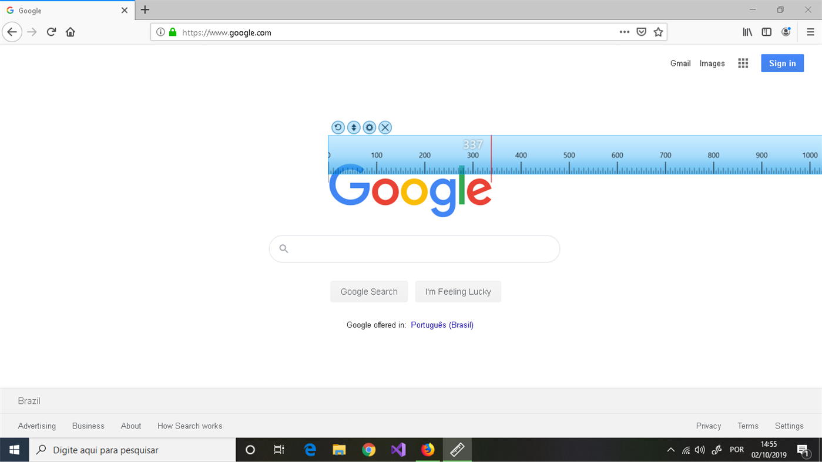Select the Google browser tab

[67, 11]
